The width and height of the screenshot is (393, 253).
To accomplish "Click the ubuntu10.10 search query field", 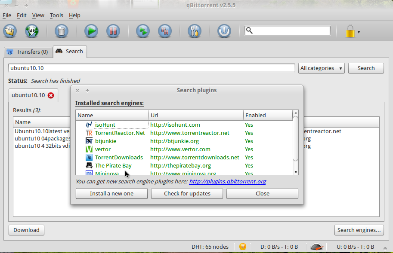I will point(152,68).
